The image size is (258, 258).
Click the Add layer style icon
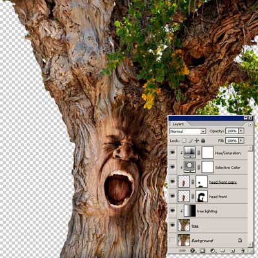click(x=193, y=251)
